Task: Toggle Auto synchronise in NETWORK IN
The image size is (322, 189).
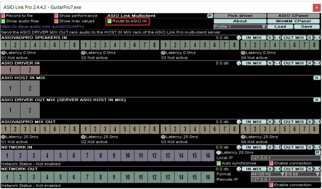Action: (x=219, y=163)
